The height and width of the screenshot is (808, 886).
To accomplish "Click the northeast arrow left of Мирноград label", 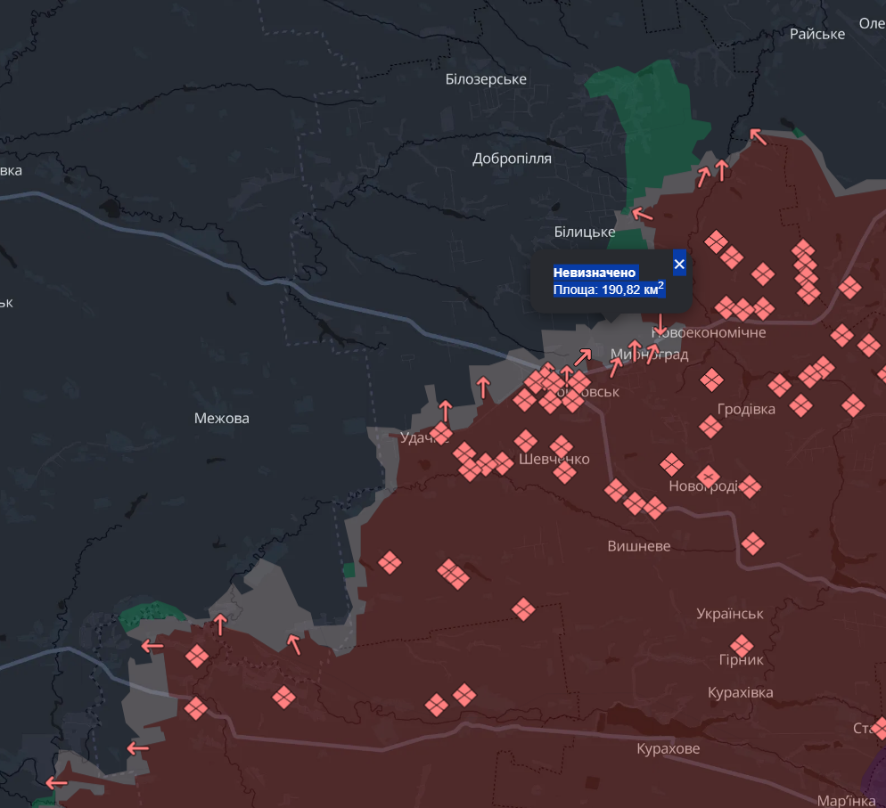I will tap(616, 367).
